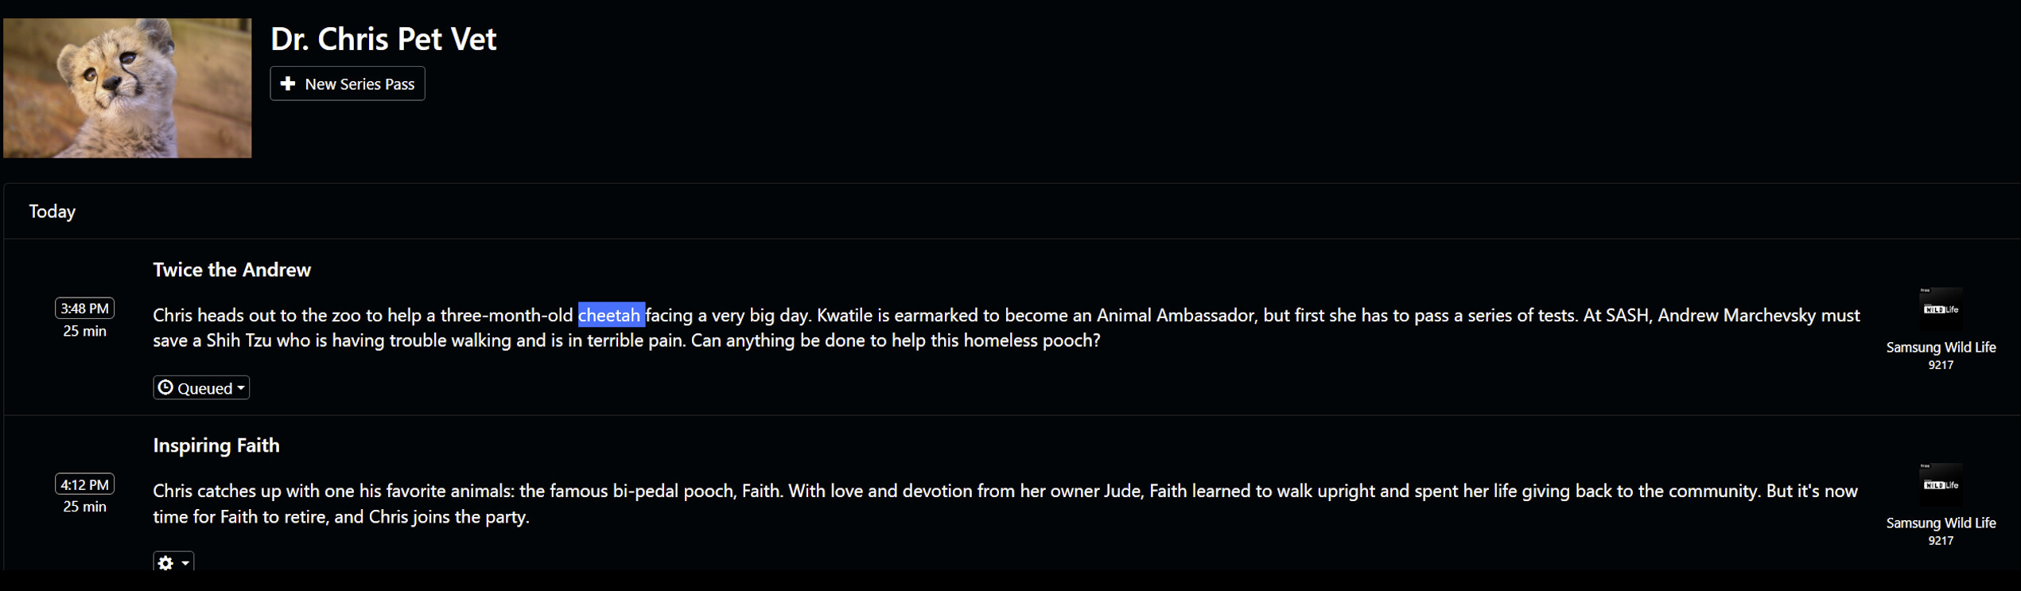Viewport: 2021px width, 591px height.
Task: Click the Today section header
Action: (52, 212)
